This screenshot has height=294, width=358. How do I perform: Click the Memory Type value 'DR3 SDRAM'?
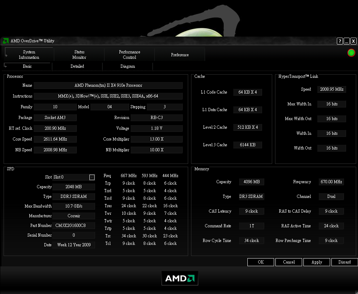click(x=252, y=196)
